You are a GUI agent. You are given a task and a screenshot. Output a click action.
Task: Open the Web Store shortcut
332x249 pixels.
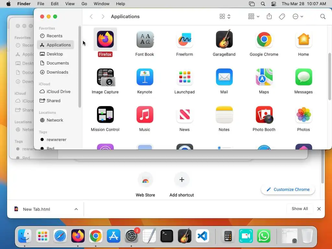point(146,185)
